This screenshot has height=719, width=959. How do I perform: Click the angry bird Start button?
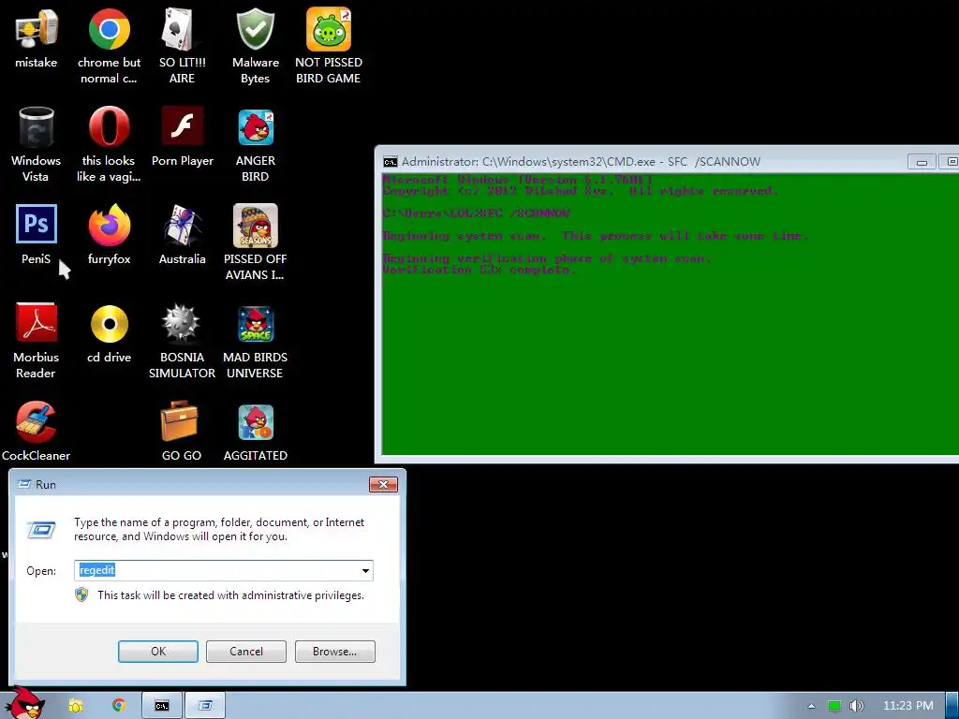tap(27, 704)
